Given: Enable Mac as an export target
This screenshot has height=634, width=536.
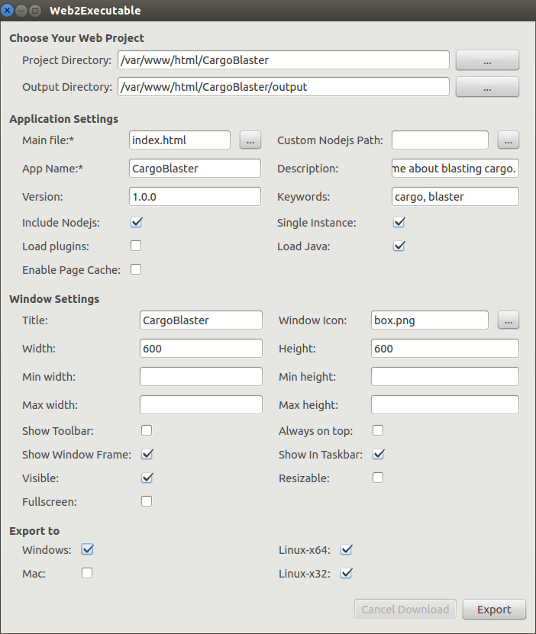Looking at the screenshot, I should coord(87,573).
